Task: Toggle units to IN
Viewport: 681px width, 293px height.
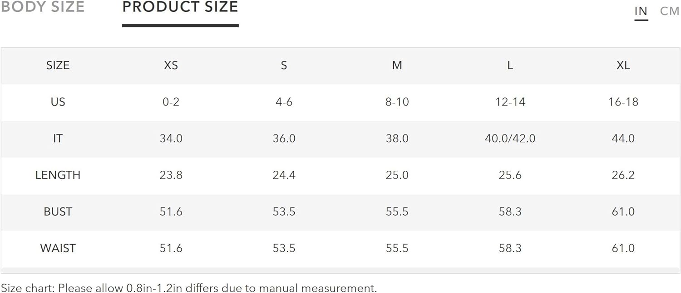Action: pos(641,11)
